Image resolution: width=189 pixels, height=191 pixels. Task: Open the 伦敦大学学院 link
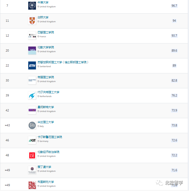pos(46,47)
